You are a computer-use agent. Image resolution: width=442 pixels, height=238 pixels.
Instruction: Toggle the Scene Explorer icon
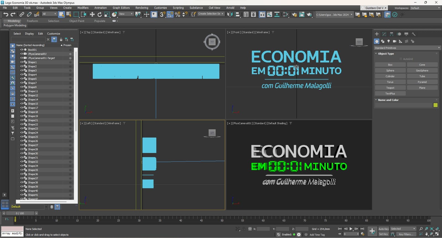click(246, 14)
